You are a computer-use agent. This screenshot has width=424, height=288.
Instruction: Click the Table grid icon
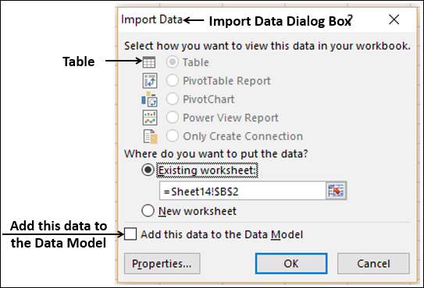149,62
